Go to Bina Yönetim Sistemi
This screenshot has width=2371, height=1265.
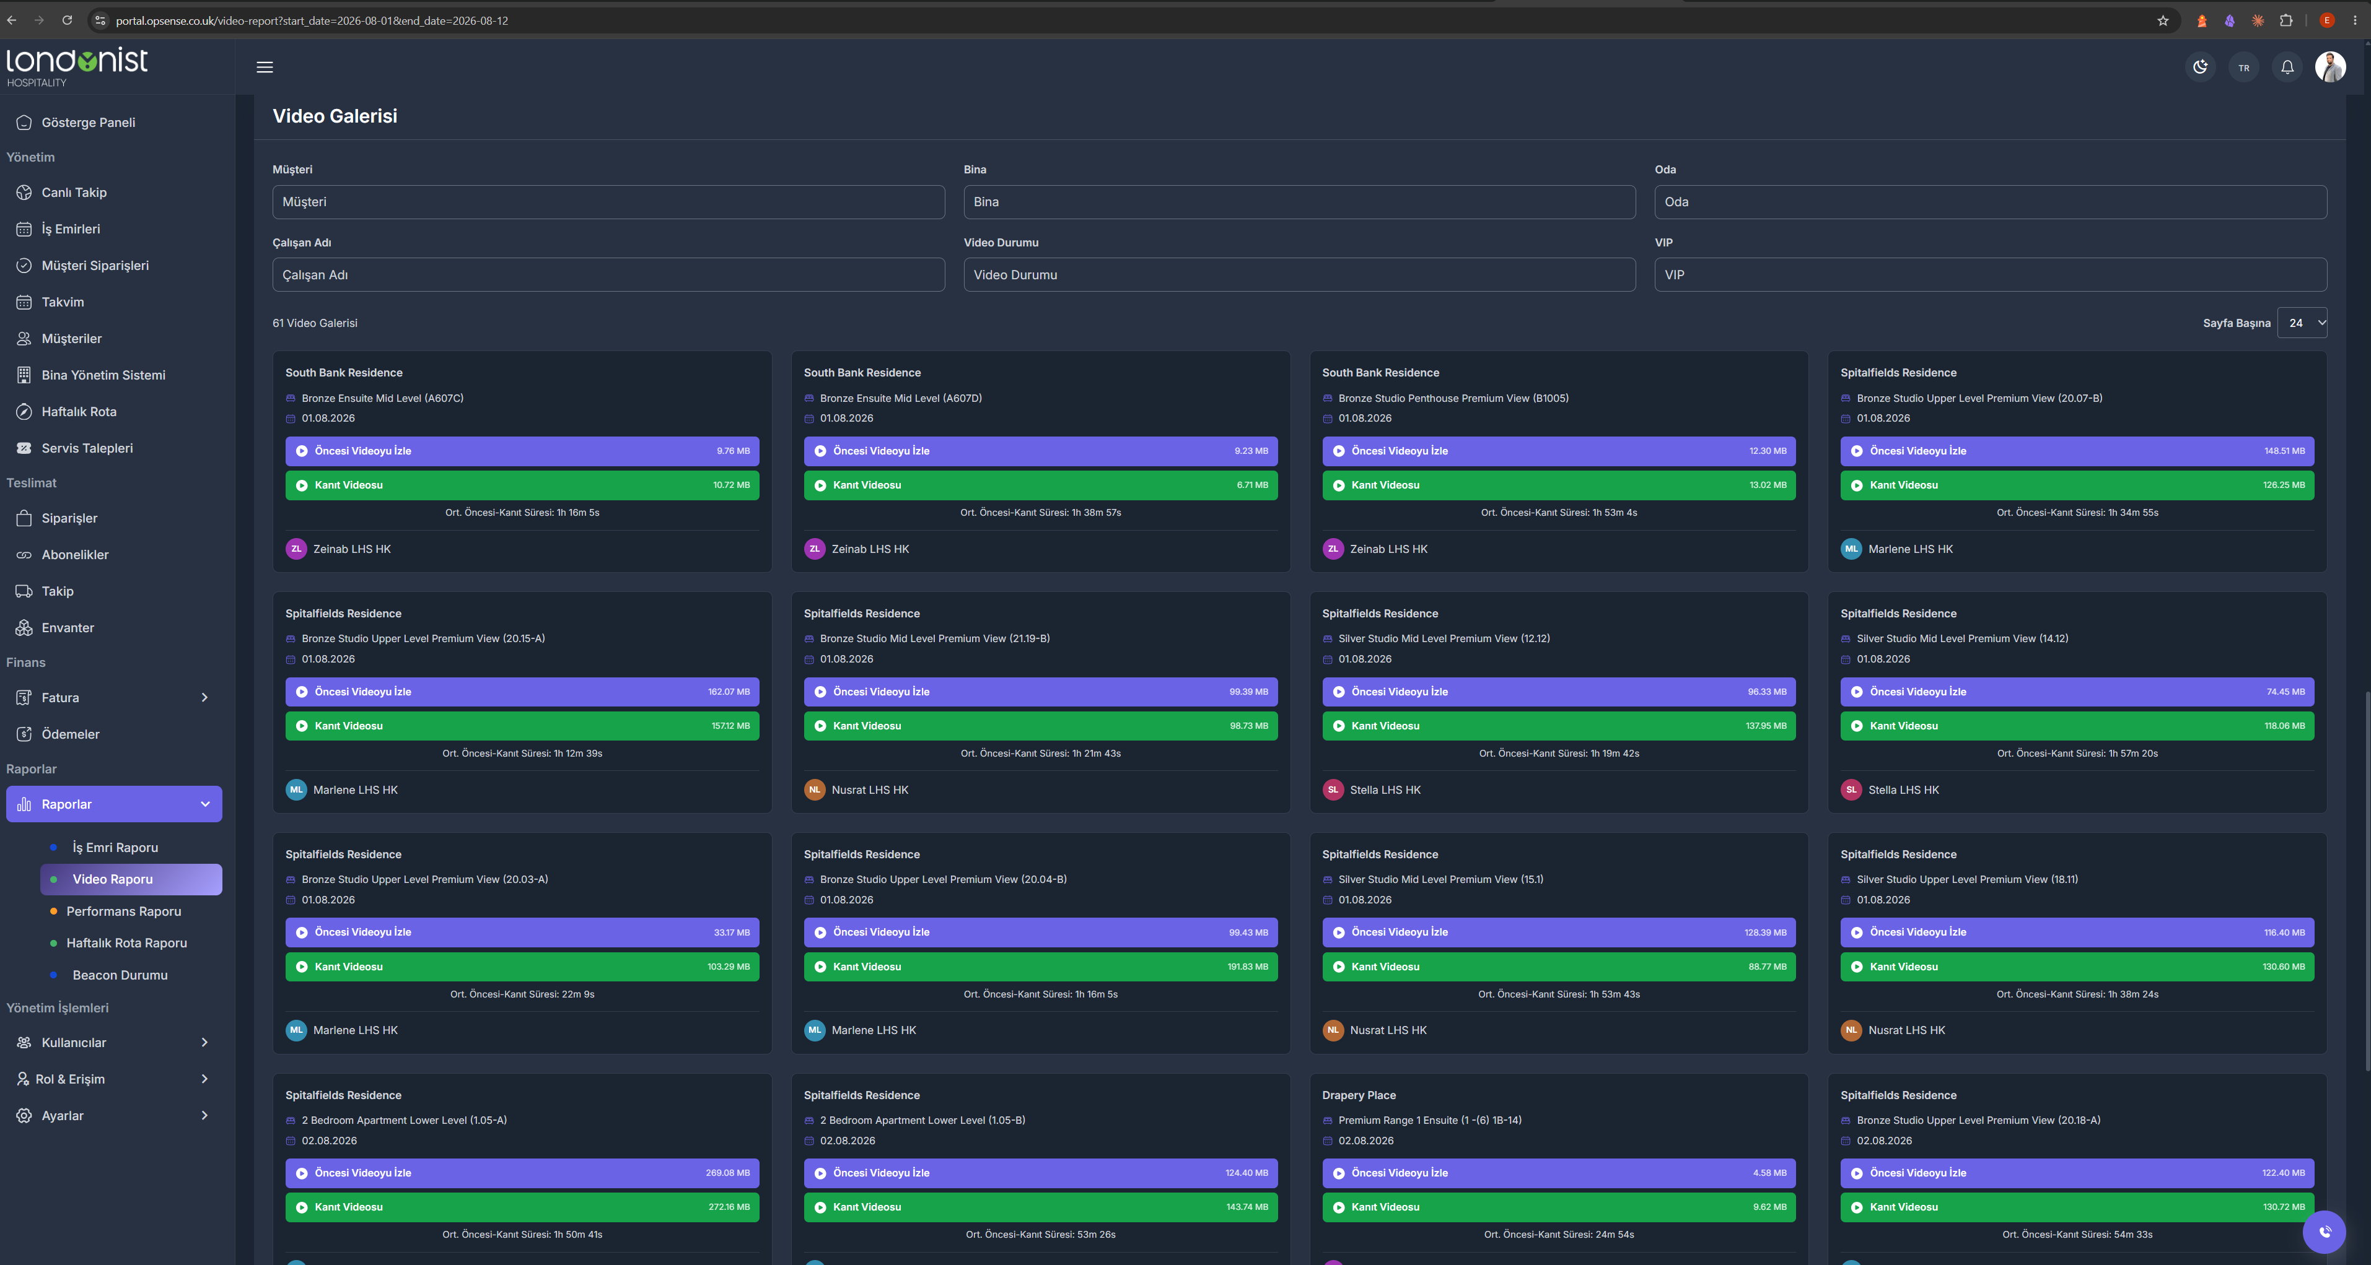pos(114,375)
